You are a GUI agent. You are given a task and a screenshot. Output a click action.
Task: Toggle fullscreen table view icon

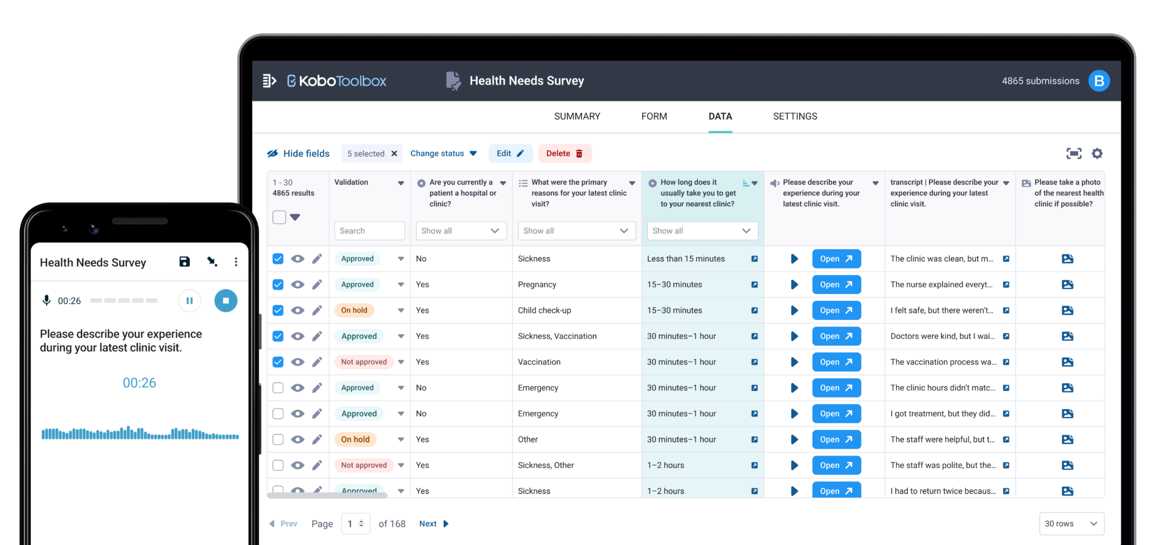pos(1073,154)
